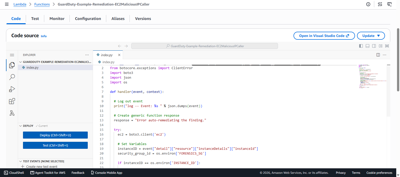This screenshot has height=177, width=400.
Task: Click the editor back navigation arrow
Action: tap(119, 46)
